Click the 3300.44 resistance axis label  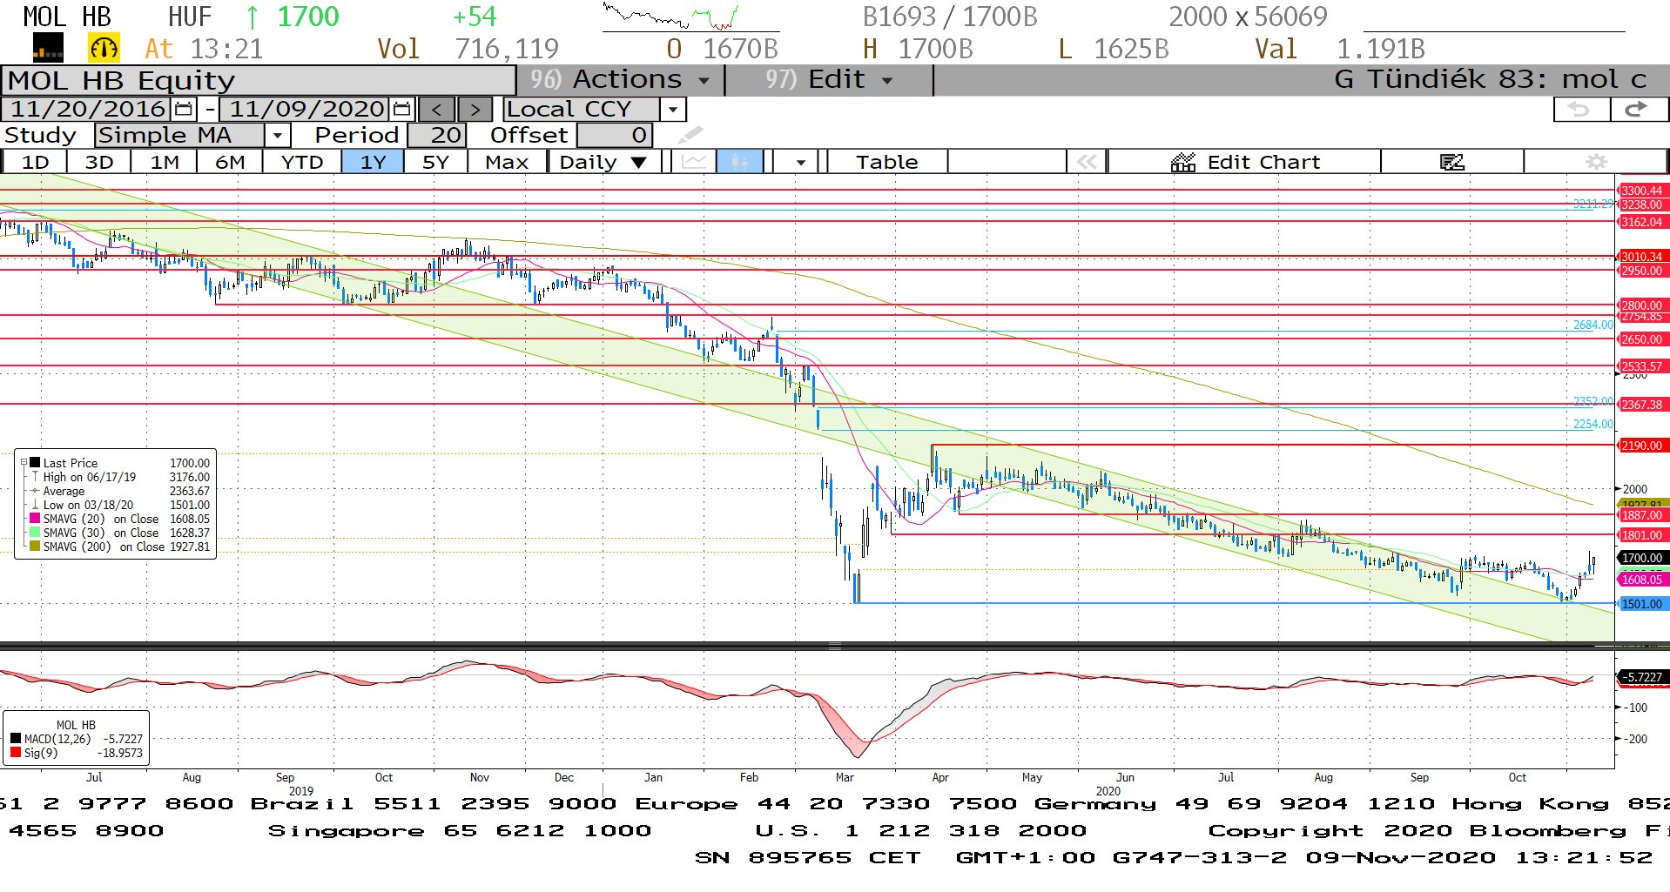[x=1642, y=191]
